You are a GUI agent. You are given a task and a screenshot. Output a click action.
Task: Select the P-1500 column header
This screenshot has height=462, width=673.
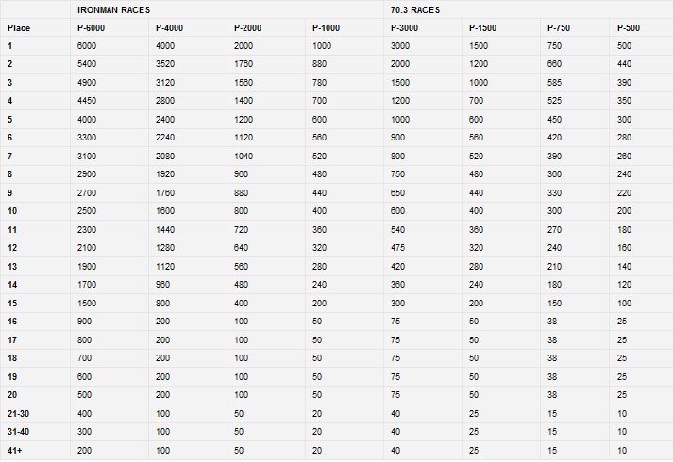coord(482,28)
